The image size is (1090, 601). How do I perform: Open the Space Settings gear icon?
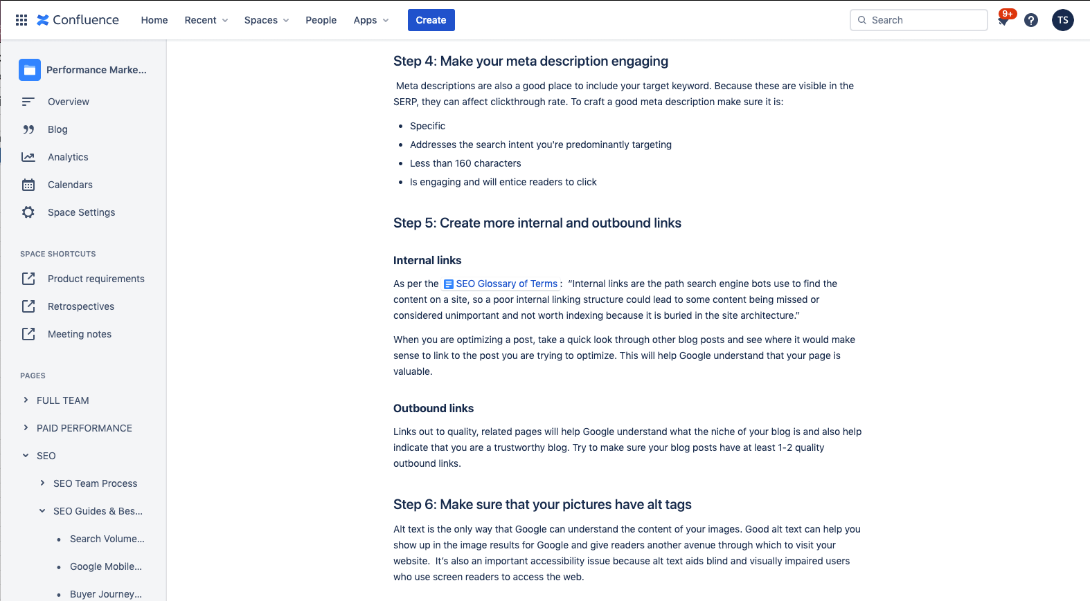pyautogui.click(x=28, y=212)
